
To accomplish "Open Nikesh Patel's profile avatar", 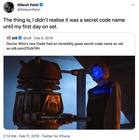I will pos(9,7).
